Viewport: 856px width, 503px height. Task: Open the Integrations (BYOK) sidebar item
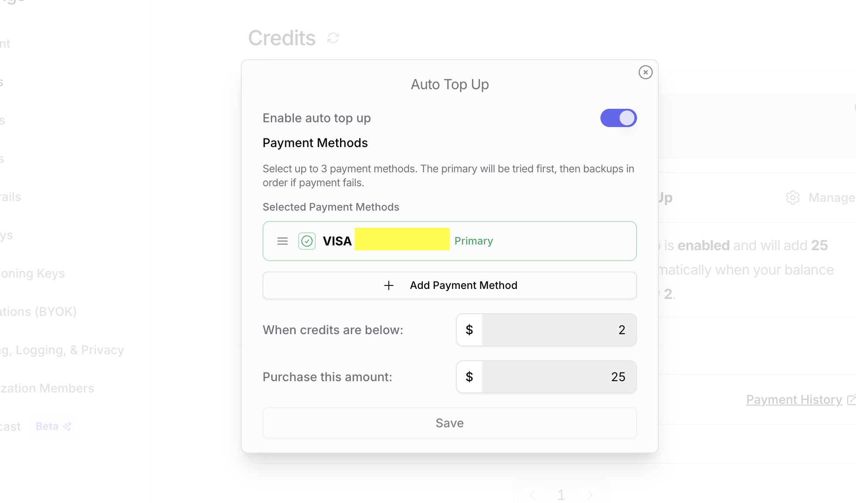click(x=38, y=312)
